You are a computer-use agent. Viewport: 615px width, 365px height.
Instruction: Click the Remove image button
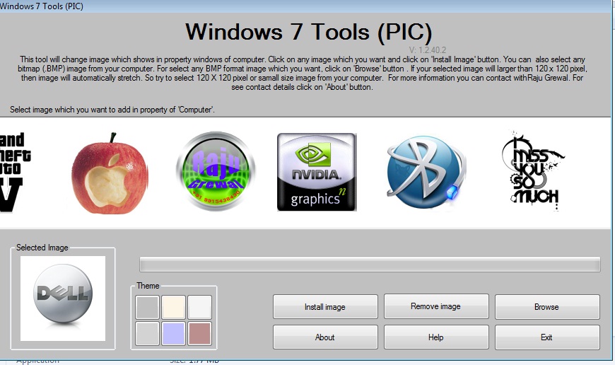pos(436,306)
